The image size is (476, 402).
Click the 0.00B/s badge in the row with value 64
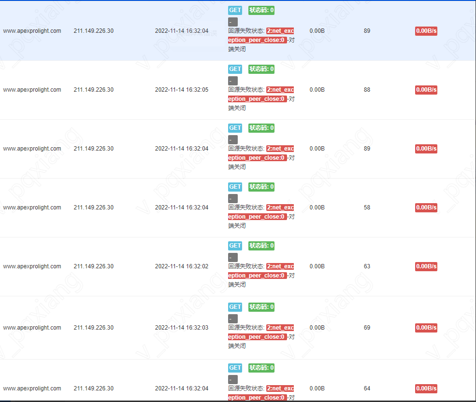pos(426,388)
